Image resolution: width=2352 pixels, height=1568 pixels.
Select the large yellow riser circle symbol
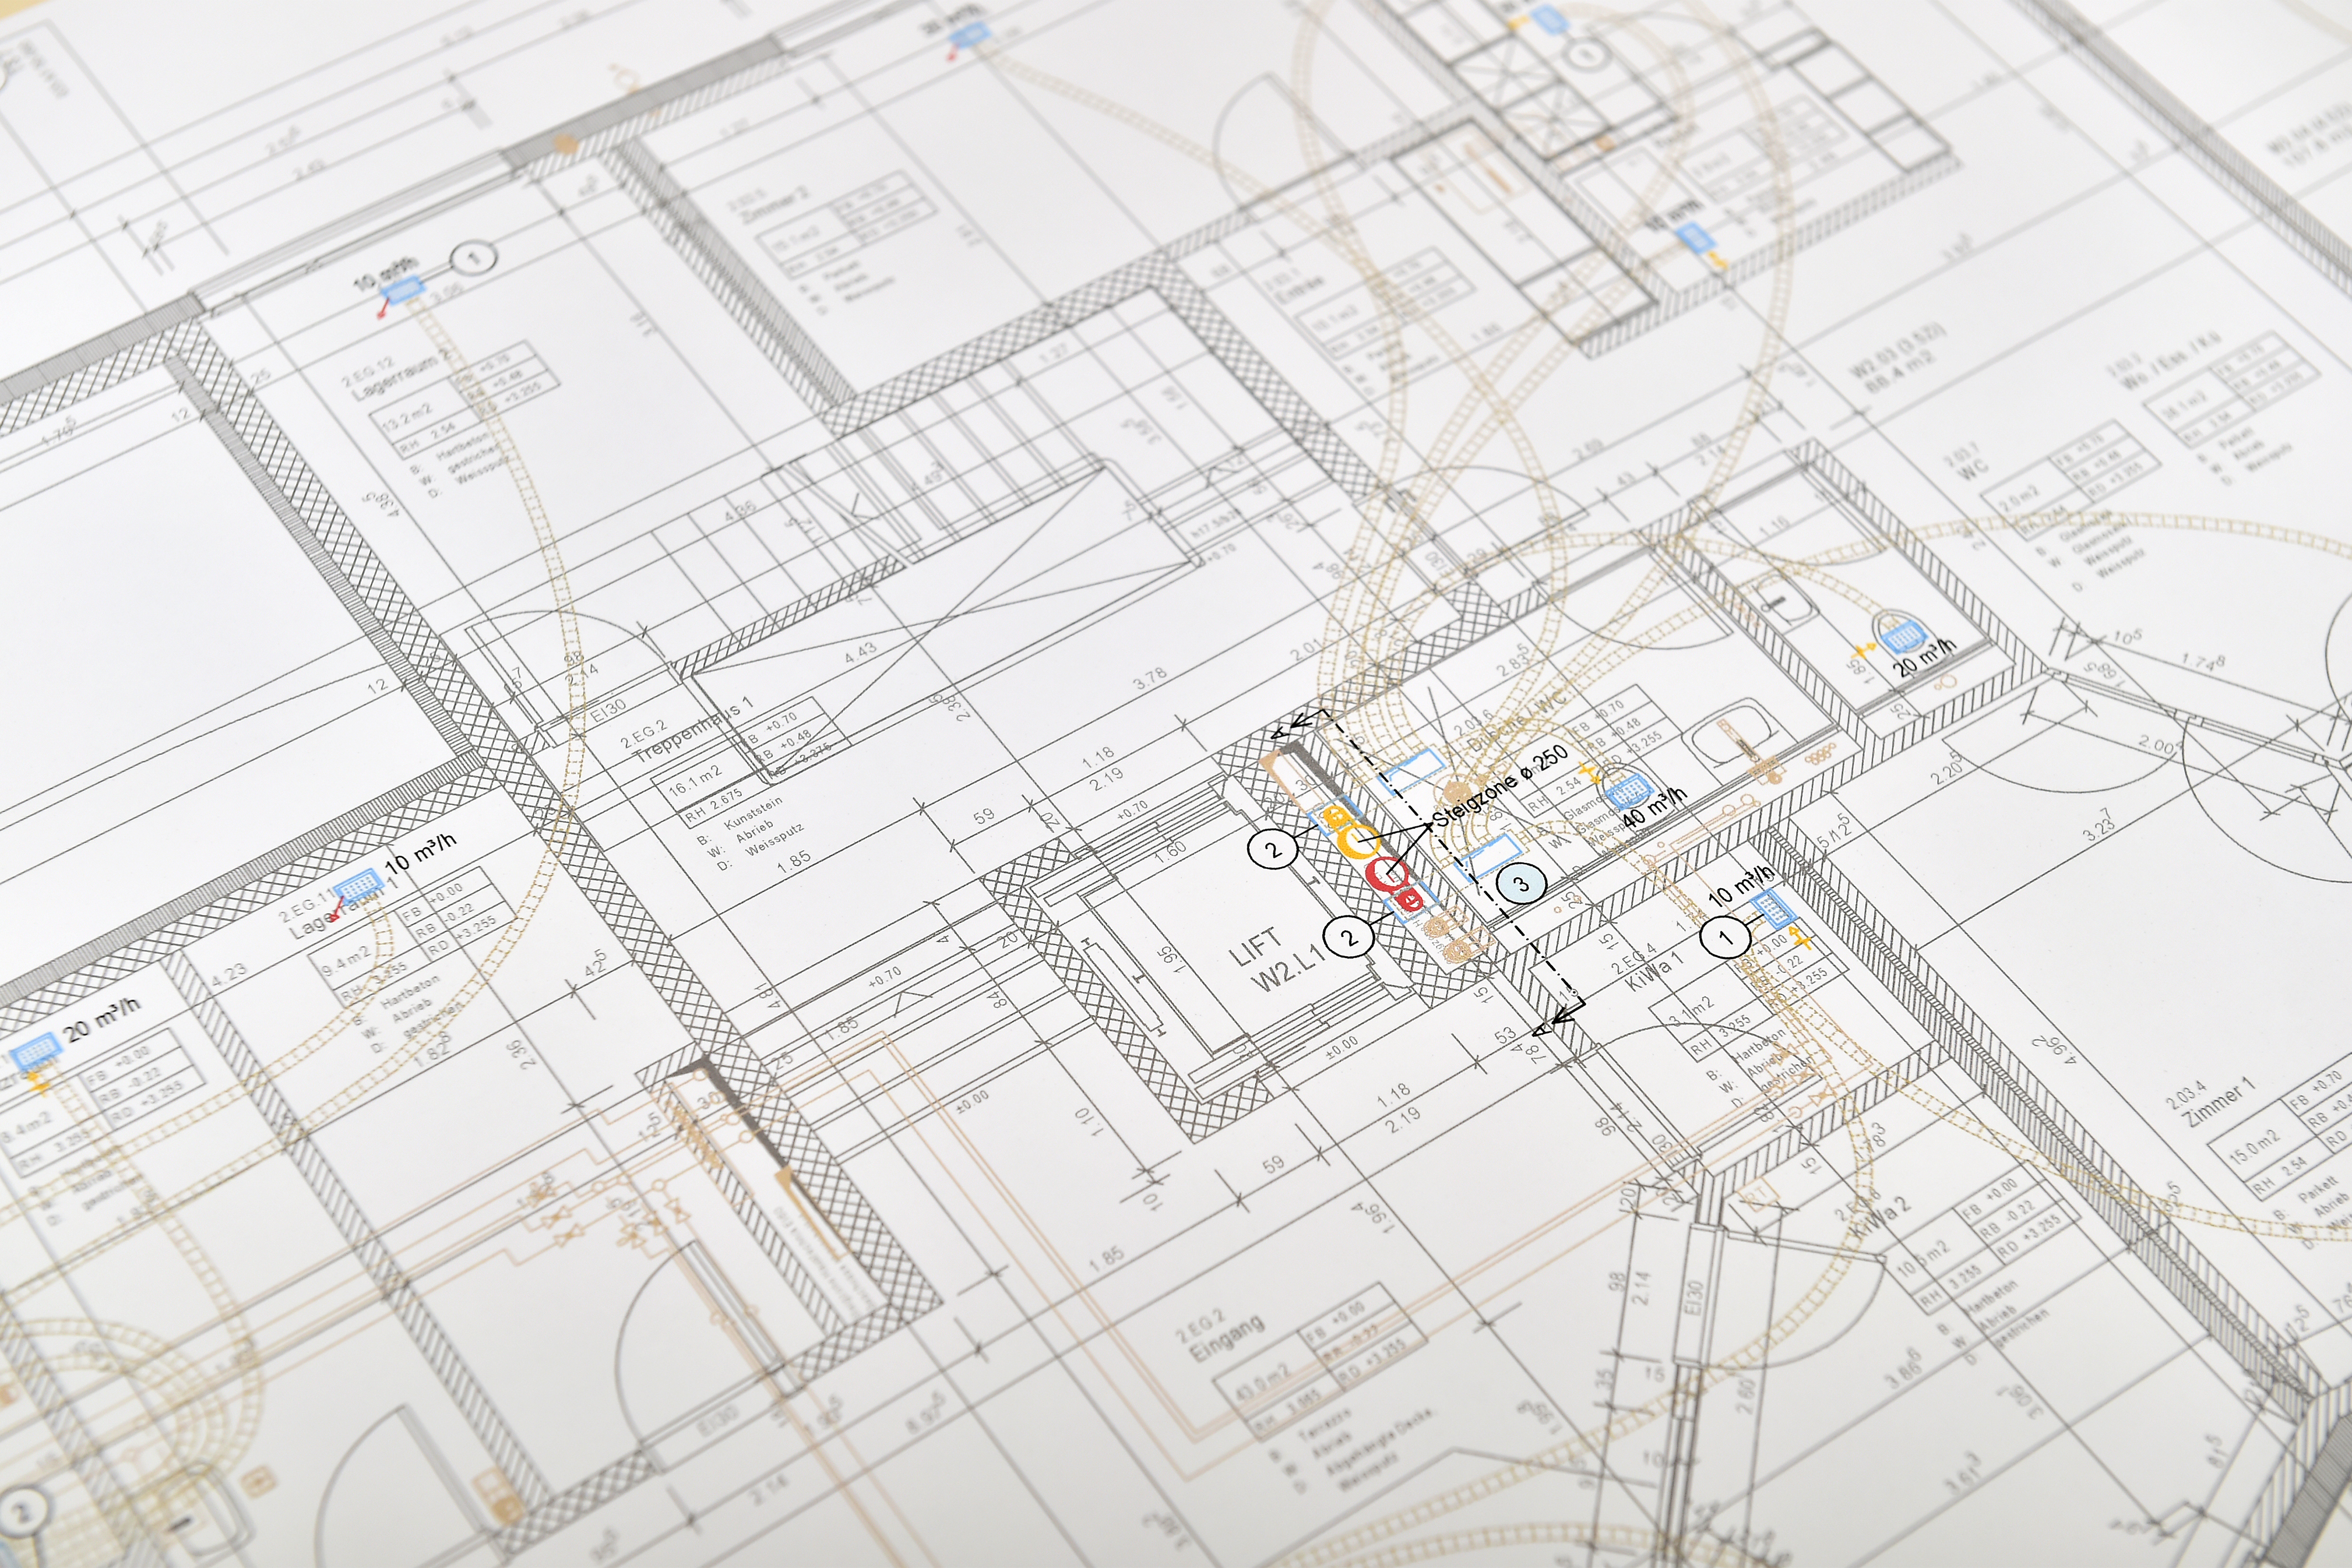[1359, 841]
